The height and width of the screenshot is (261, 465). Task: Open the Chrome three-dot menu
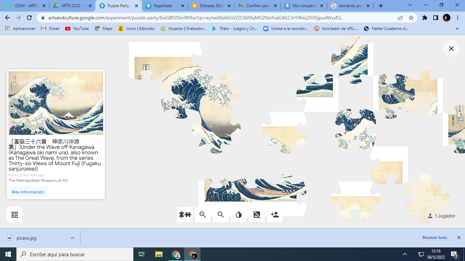click(458, 18)
